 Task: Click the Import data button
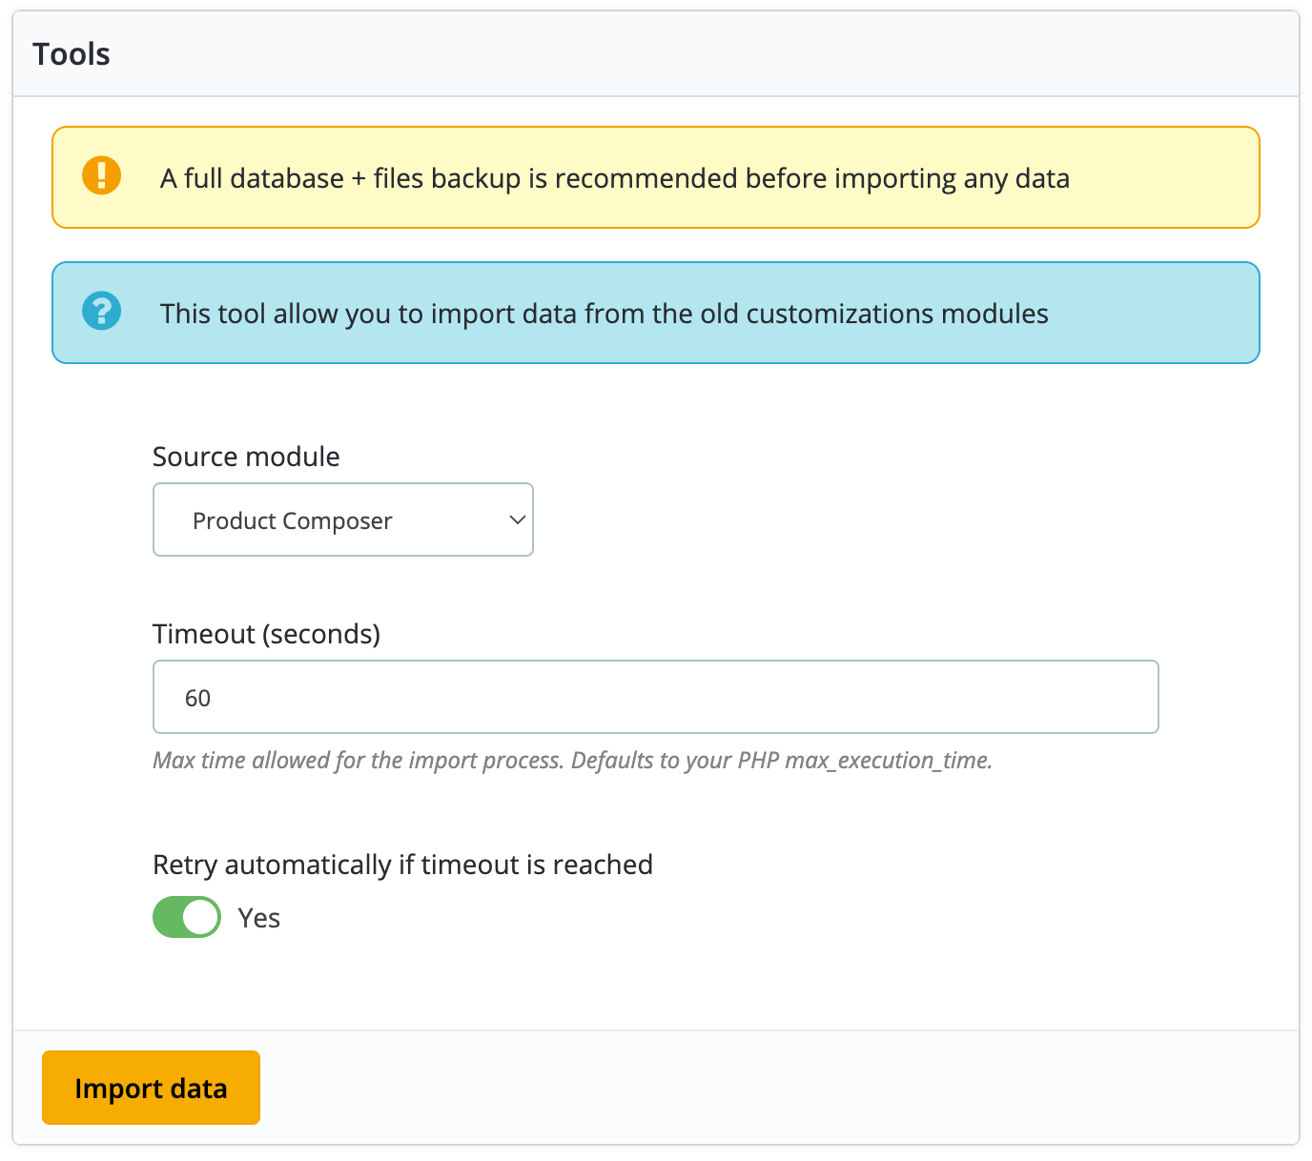(151, 1088)
